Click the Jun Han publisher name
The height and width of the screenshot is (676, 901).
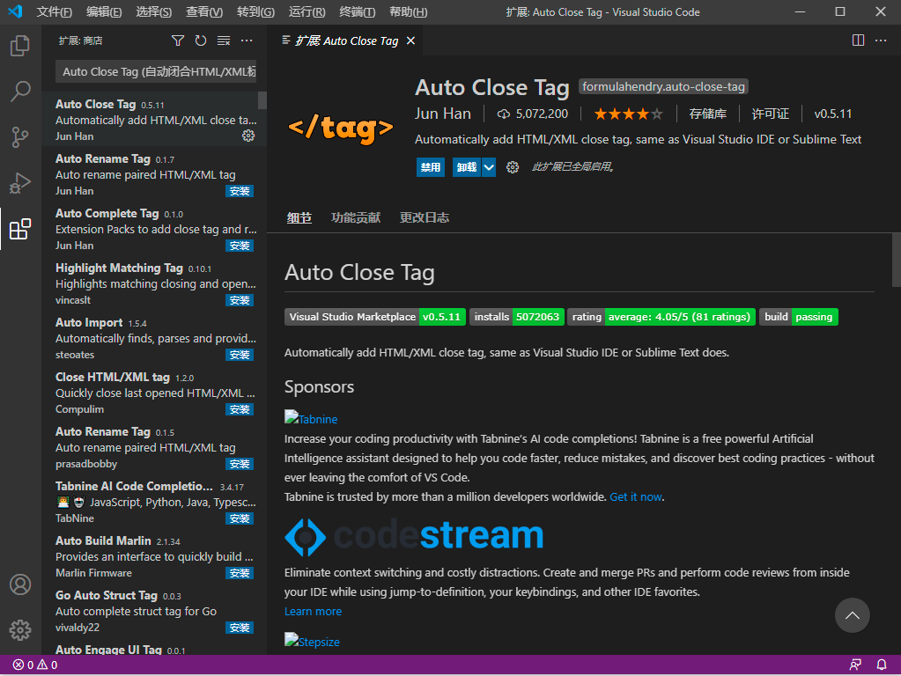[x=443, y=114]
